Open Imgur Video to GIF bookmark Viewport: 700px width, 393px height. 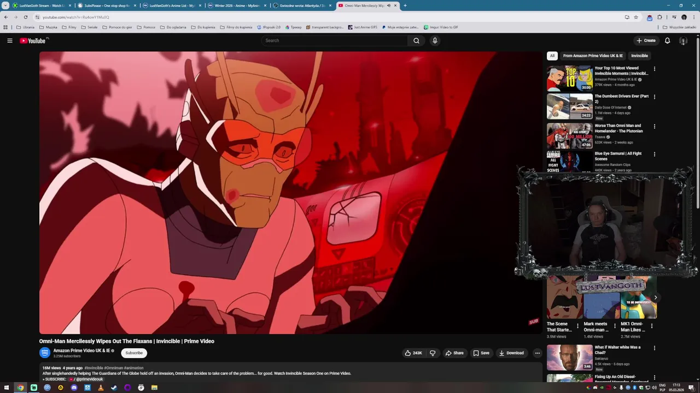click(441, 27)
